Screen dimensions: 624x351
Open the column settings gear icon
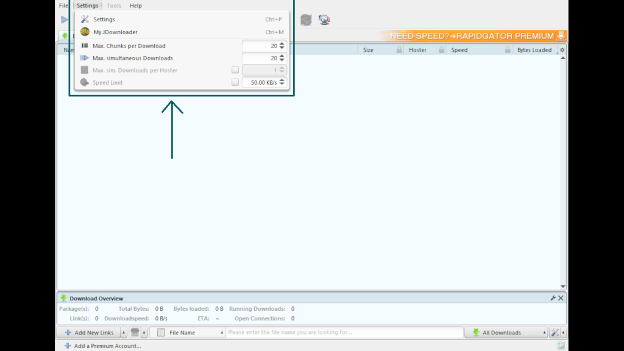coord(562,50)
